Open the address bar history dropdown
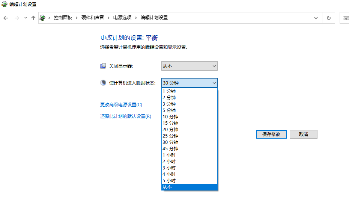 click(x=316, y=18)
